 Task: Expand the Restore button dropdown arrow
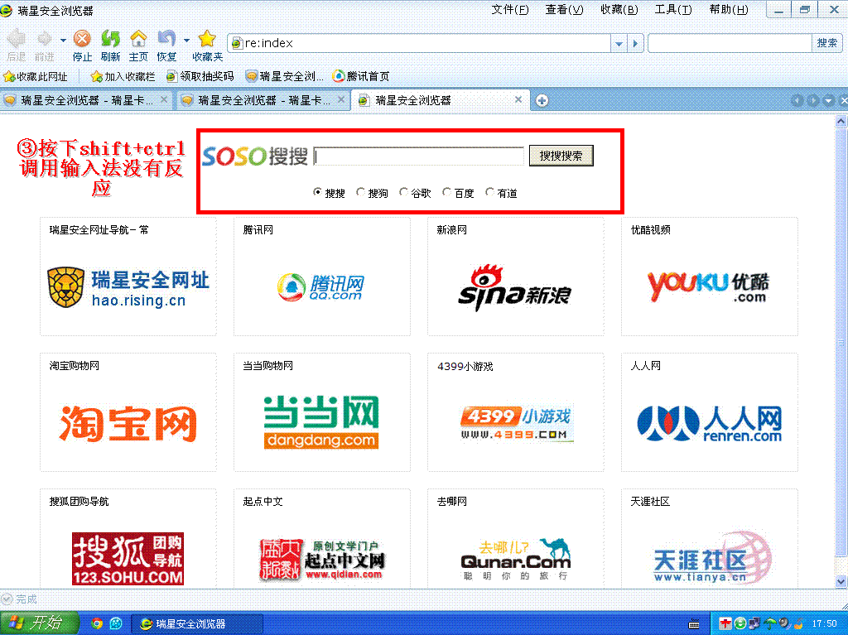pos(186,40)
